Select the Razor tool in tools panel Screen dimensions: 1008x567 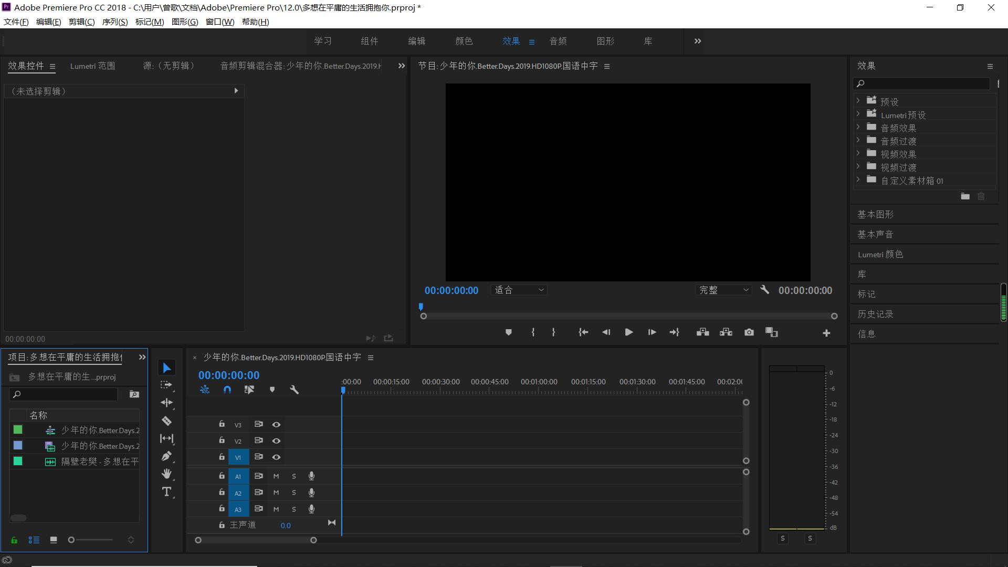pyautogui.click(x=166, y=421)
